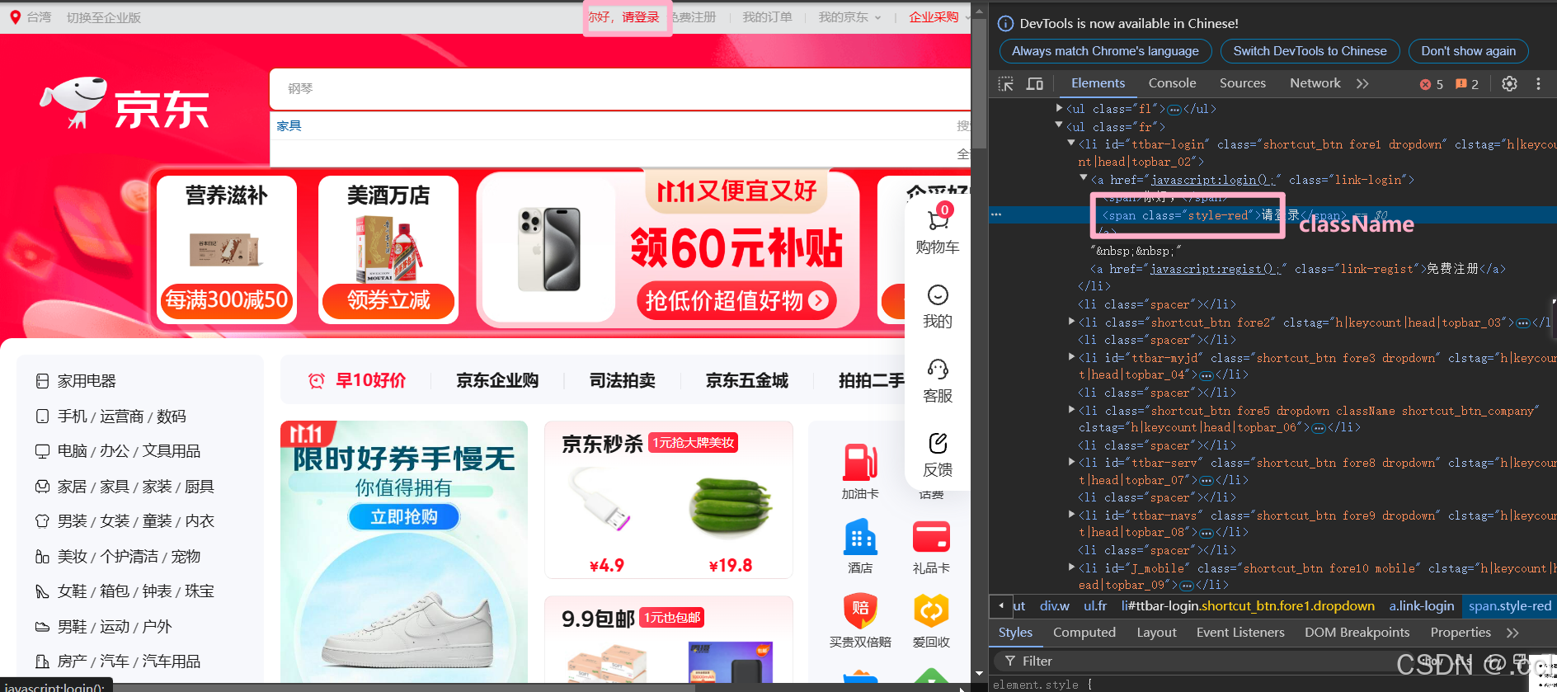
Task: Switch to the Console tab
Action: [1172, 83]
